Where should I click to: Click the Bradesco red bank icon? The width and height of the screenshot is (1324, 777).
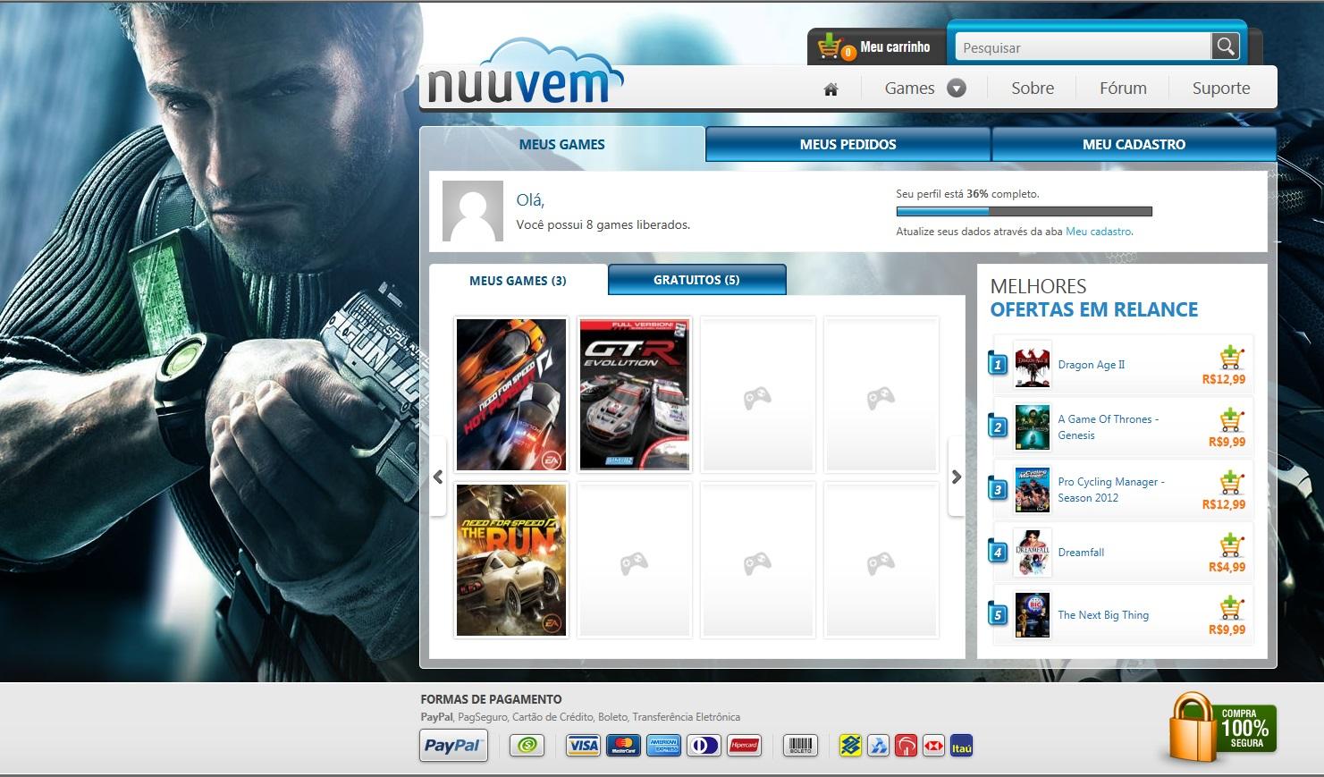pyautogui.click(x=906, y=745)
